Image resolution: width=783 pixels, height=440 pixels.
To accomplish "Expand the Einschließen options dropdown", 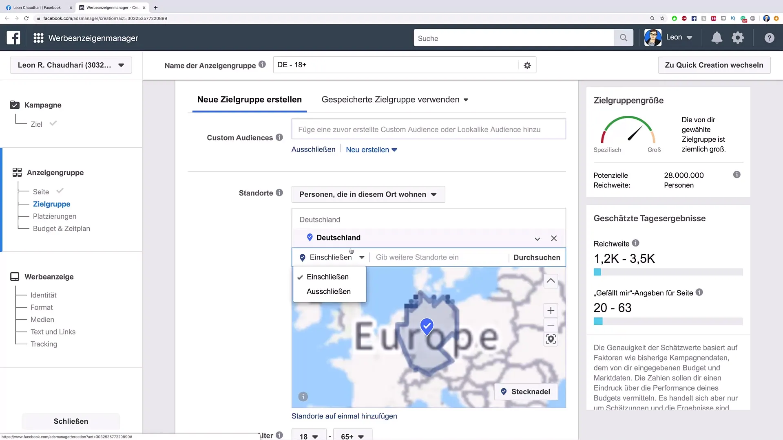I will click(362, 257).
